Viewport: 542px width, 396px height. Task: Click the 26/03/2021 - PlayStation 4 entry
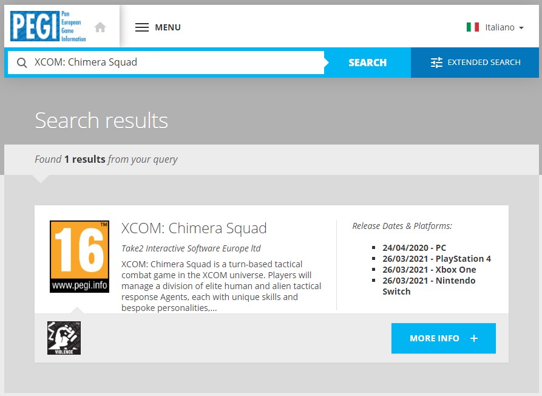coord(436,259)
